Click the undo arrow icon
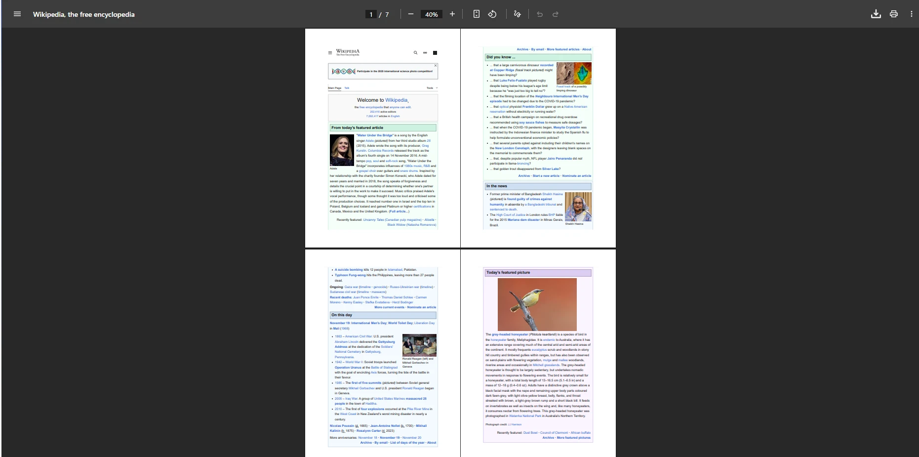919x457 pixels. (x=540, y=14)
